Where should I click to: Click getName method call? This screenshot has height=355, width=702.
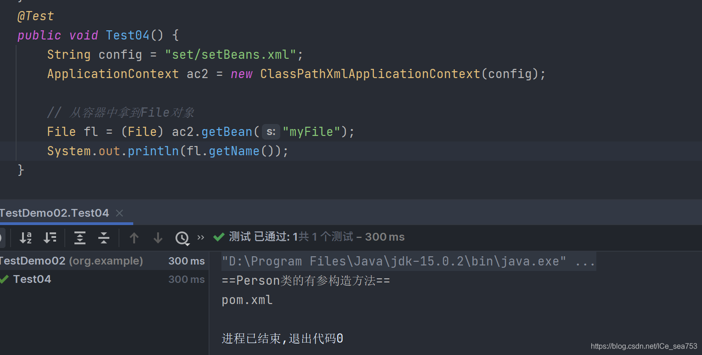pos(234,151)
